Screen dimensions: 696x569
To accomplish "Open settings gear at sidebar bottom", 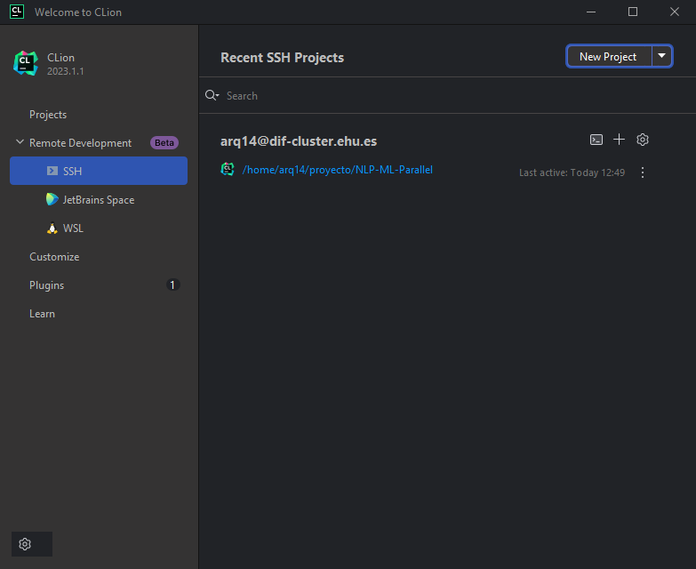I will click(x=25, y=544).
